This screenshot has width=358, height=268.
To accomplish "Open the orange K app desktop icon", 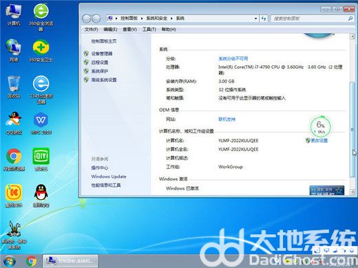I will click(x=14, y=196).
